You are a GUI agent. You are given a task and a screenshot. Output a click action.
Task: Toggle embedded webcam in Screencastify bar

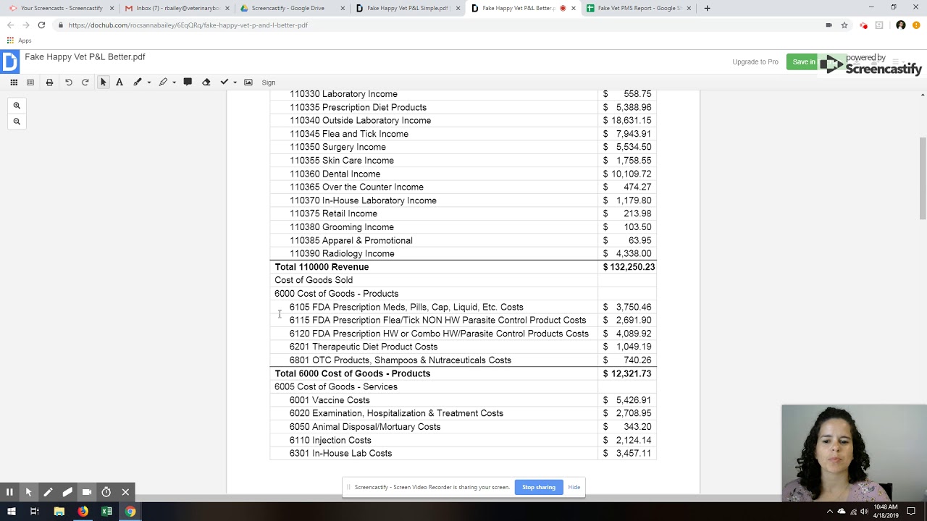click(87, 492)
